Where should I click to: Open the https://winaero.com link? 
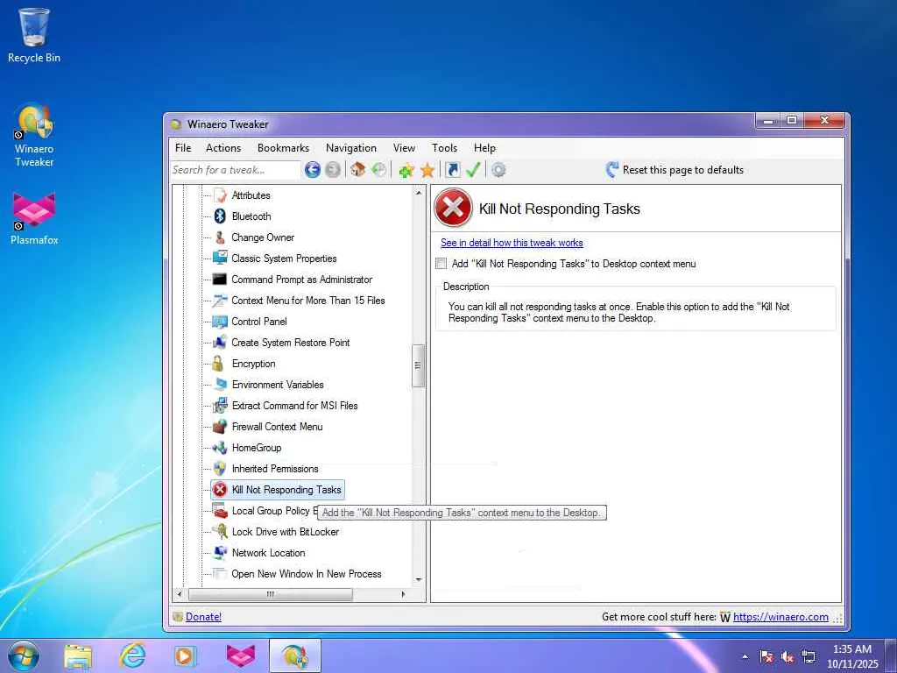[780, 617]
